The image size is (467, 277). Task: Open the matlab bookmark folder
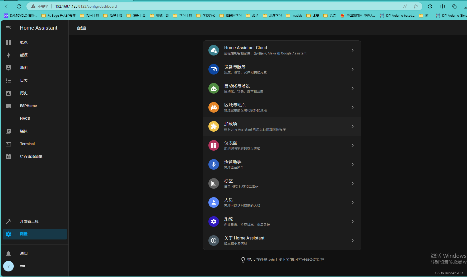tap(294, 16)
